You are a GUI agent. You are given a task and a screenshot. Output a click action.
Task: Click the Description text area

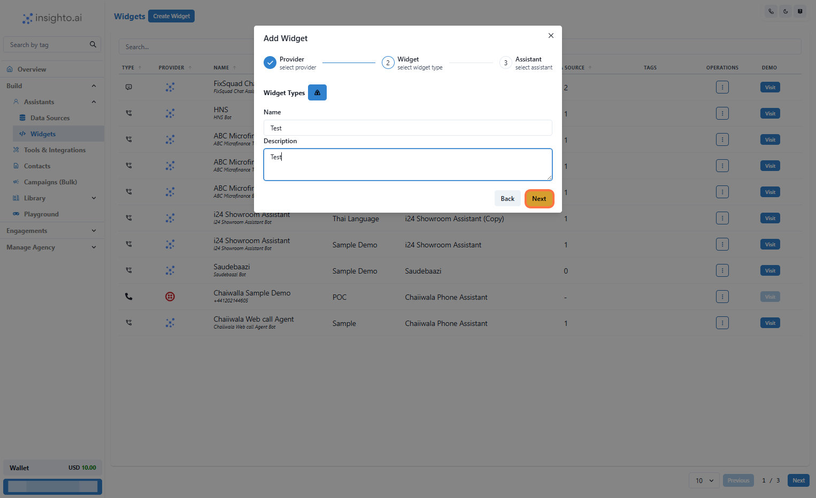click(407, 165)
